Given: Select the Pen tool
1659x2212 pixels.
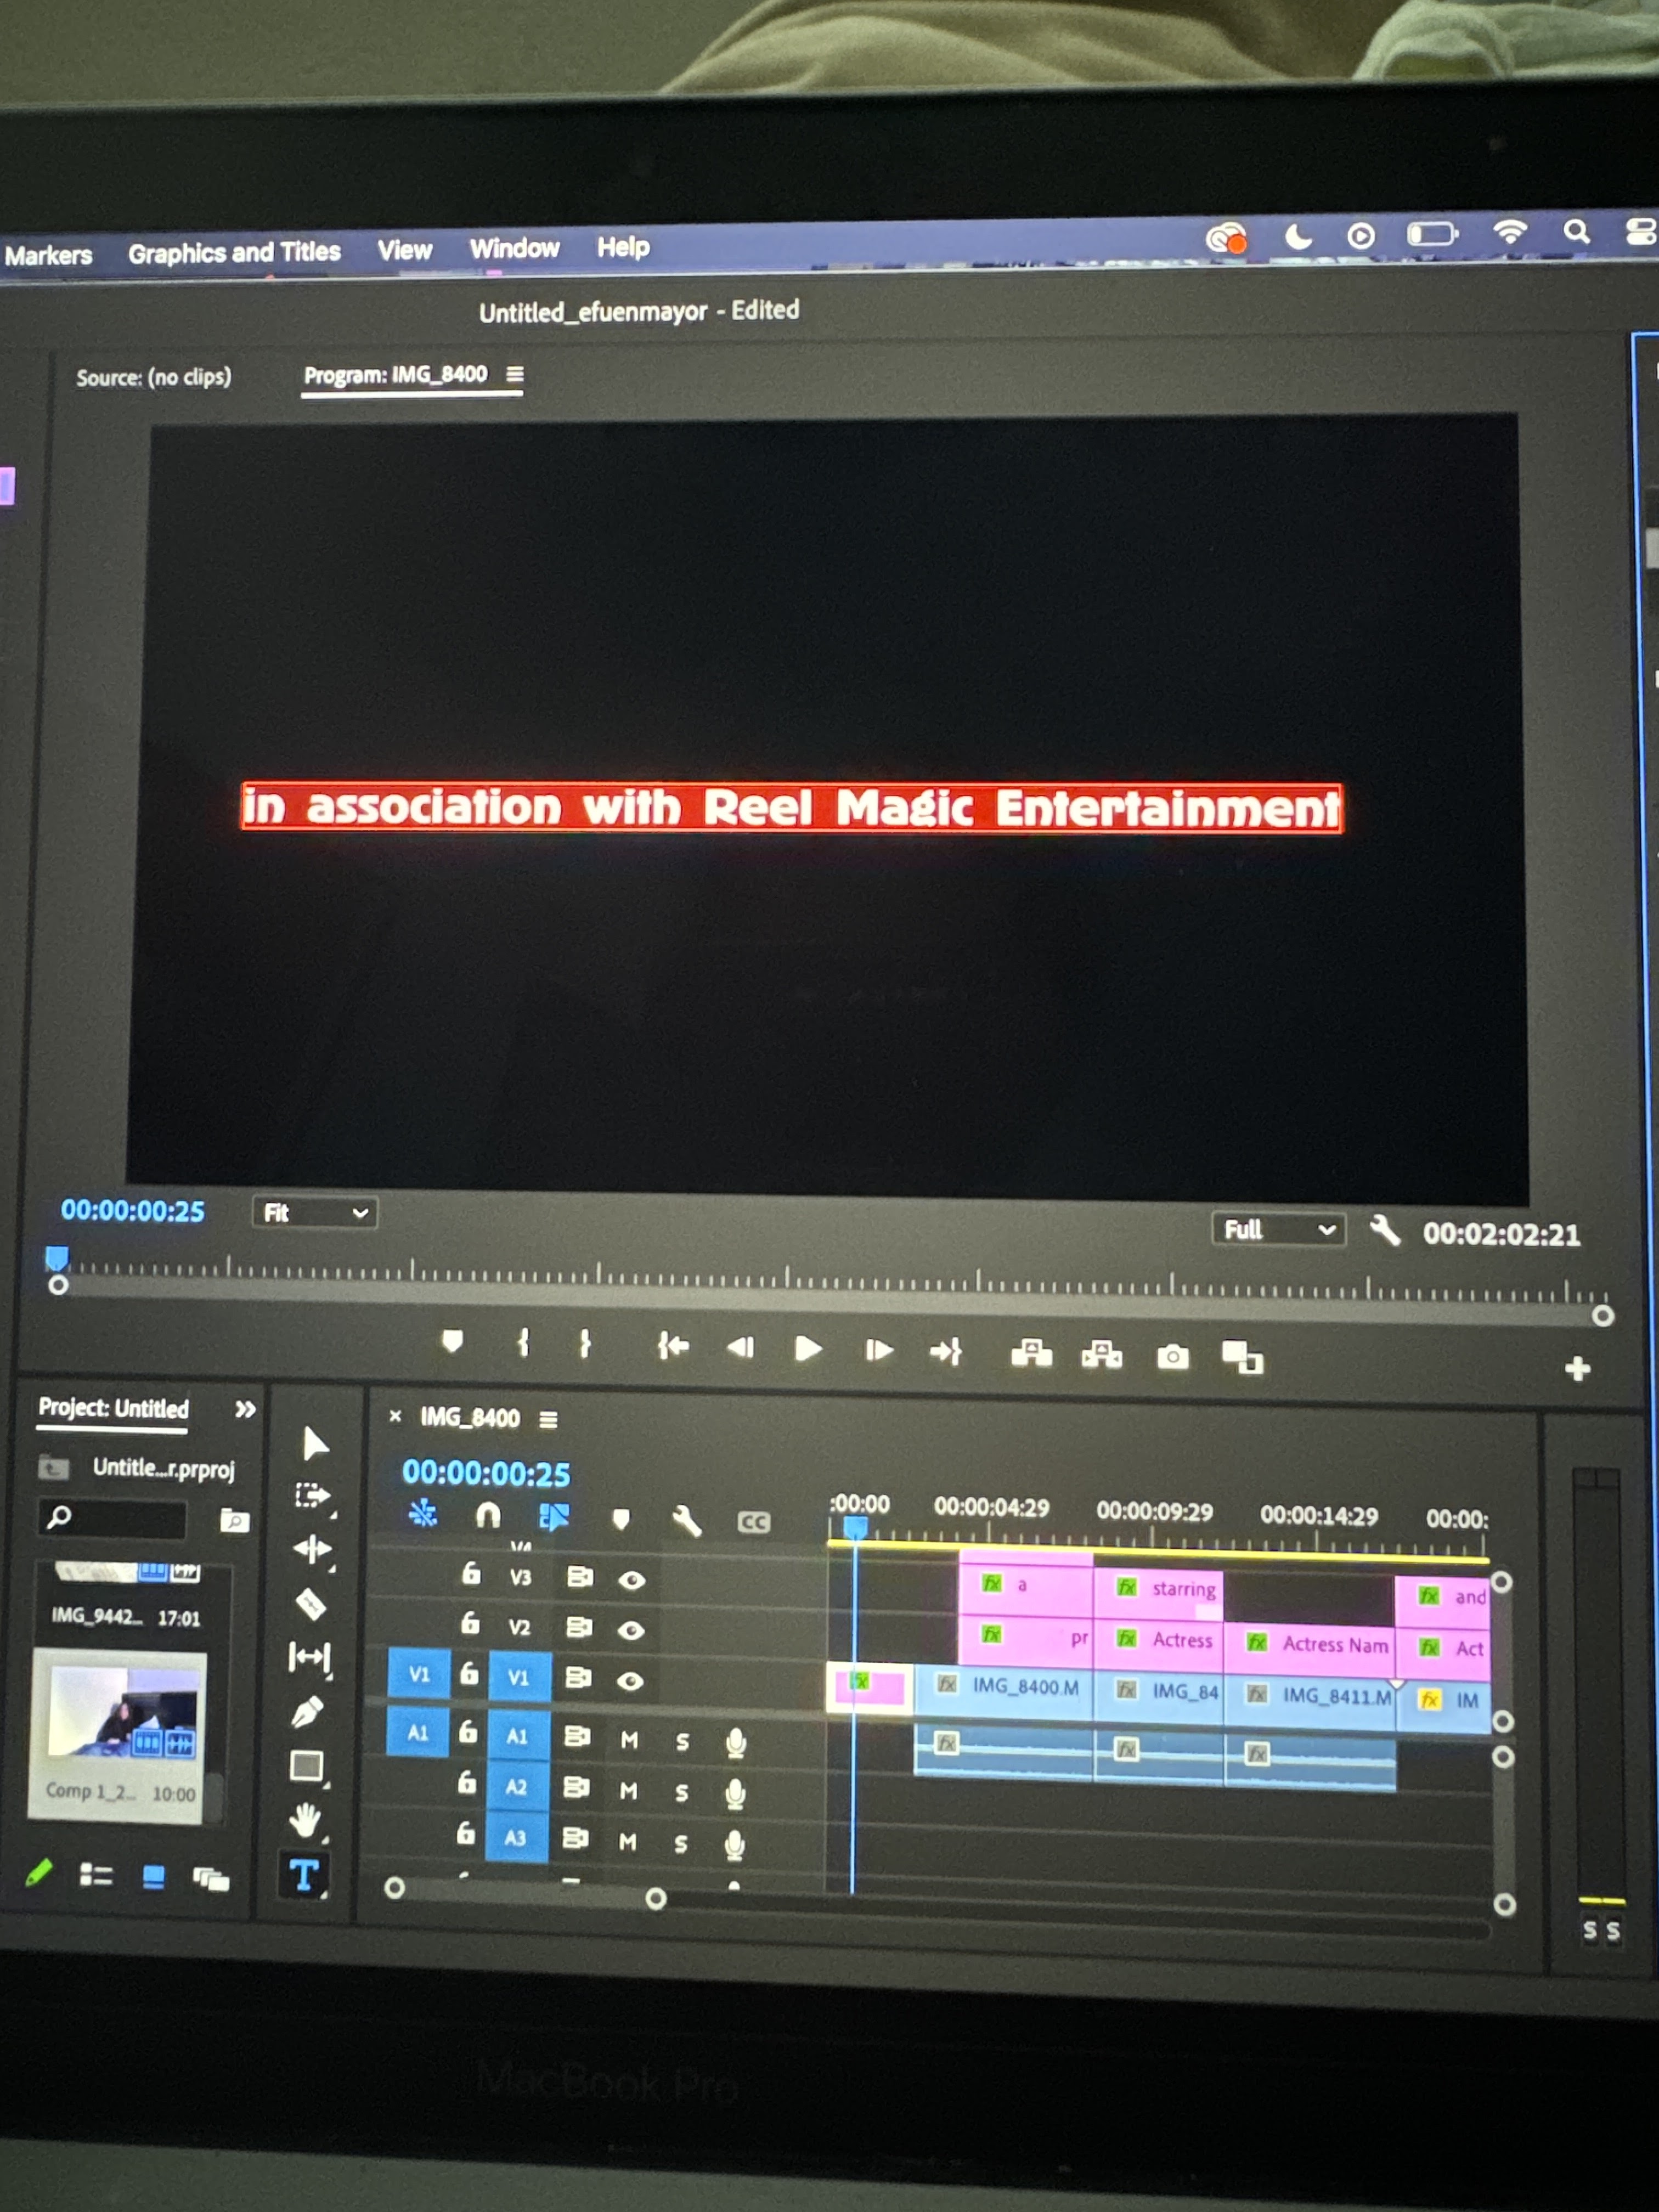Looking at the screenshot, I should (x=307, y=1711).
